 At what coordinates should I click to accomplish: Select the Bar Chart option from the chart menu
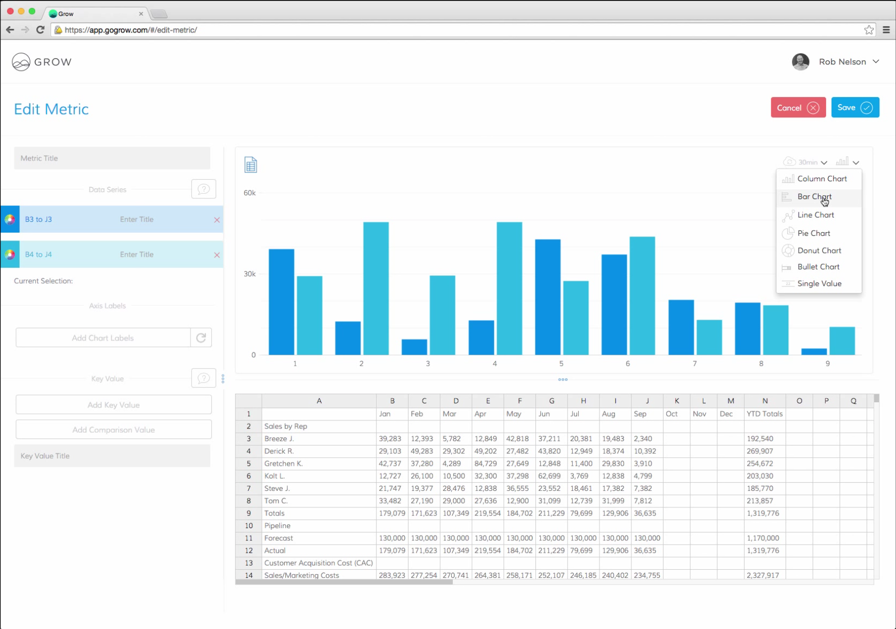[813, 196]
